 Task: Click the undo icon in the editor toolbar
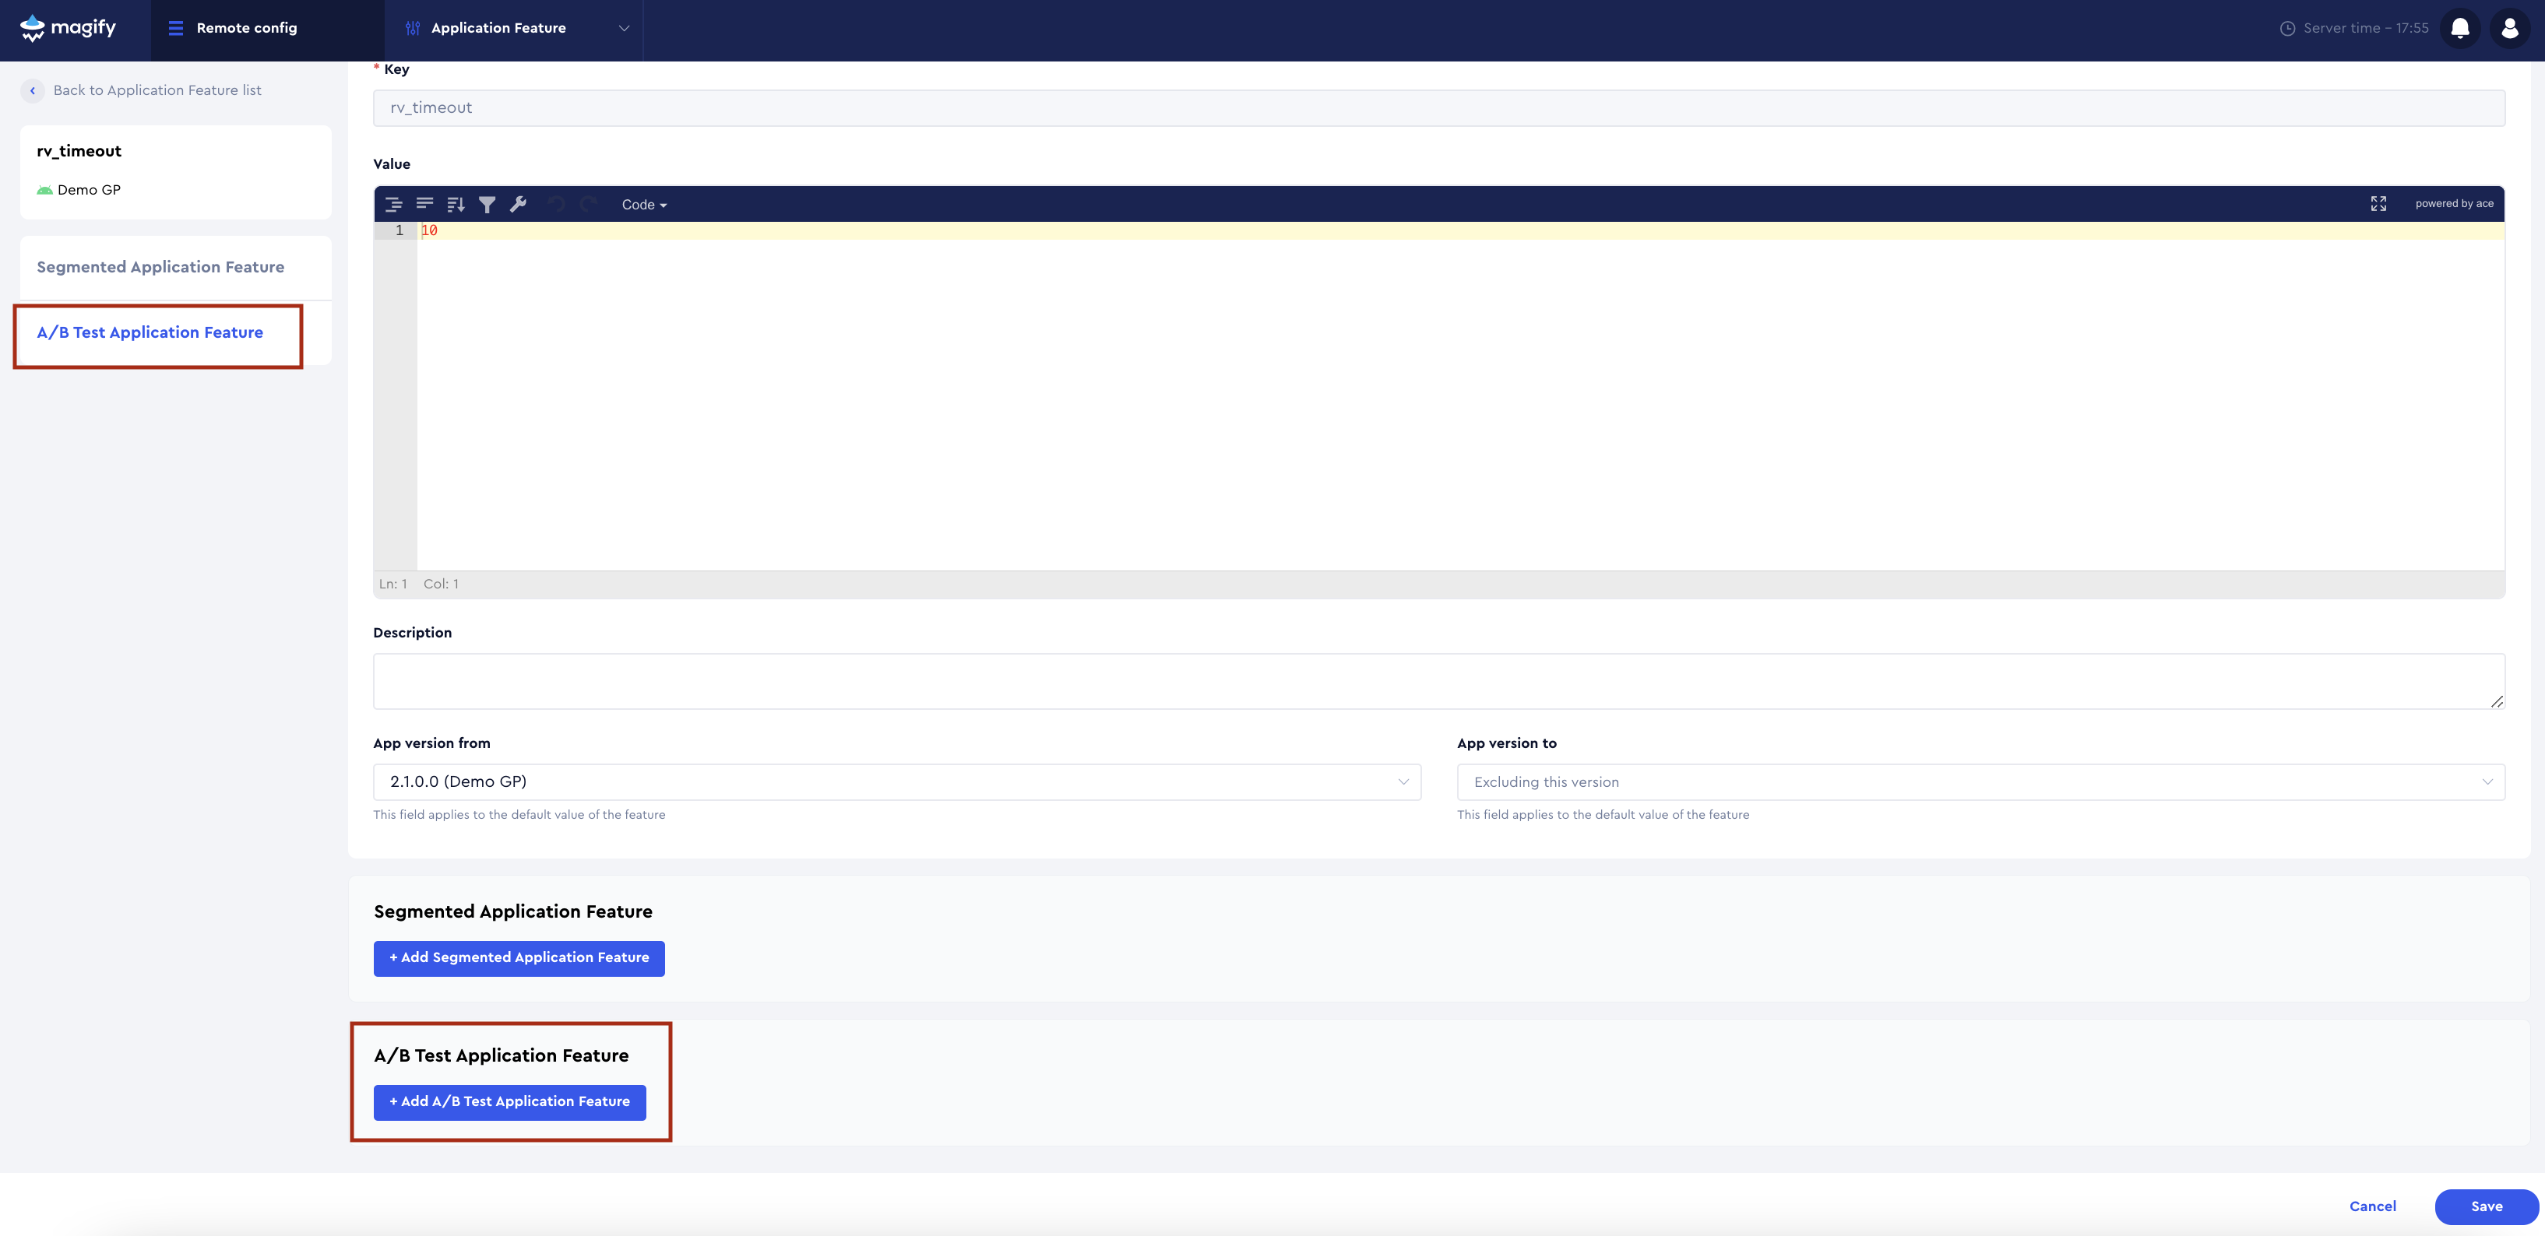click(556, 205)
